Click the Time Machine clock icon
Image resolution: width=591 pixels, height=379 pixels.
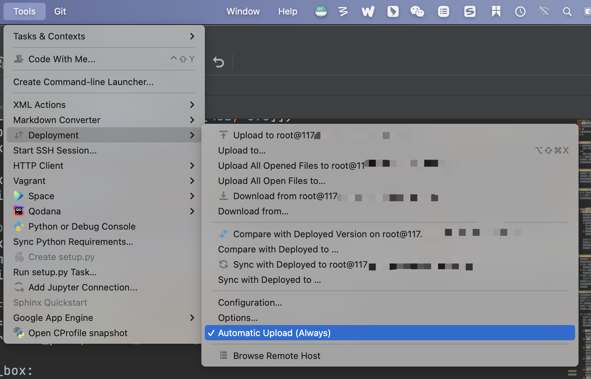tap(520, 12)
